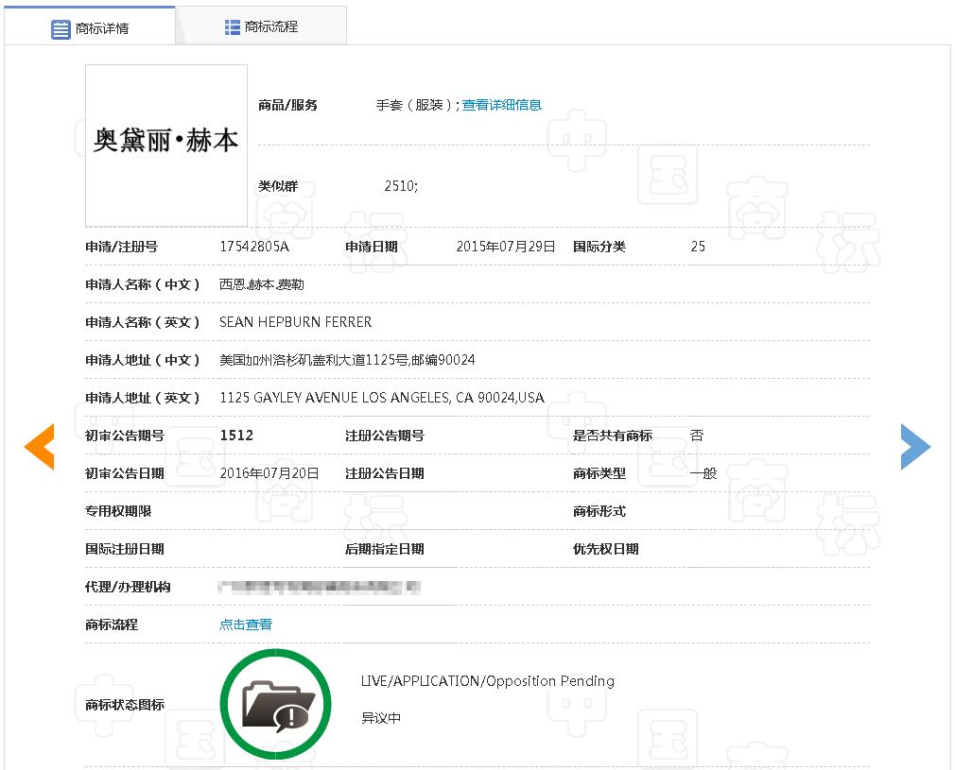955x770 pixels.
Task: Click the 注册公告期号 label
Action: (x=384, y=436)
